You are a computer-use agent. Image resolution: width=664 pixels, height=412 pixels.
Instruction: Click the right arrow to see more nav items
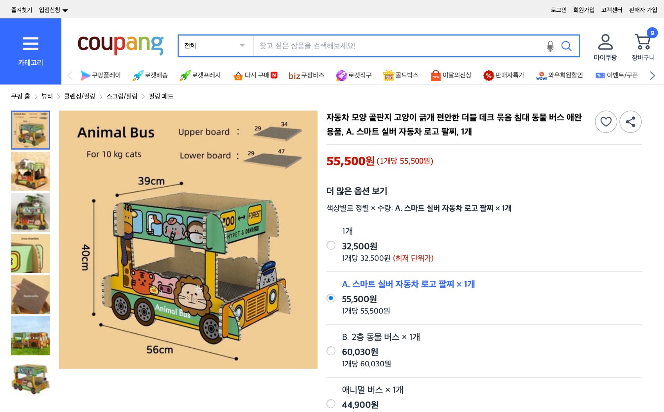[x=652, y=75]
